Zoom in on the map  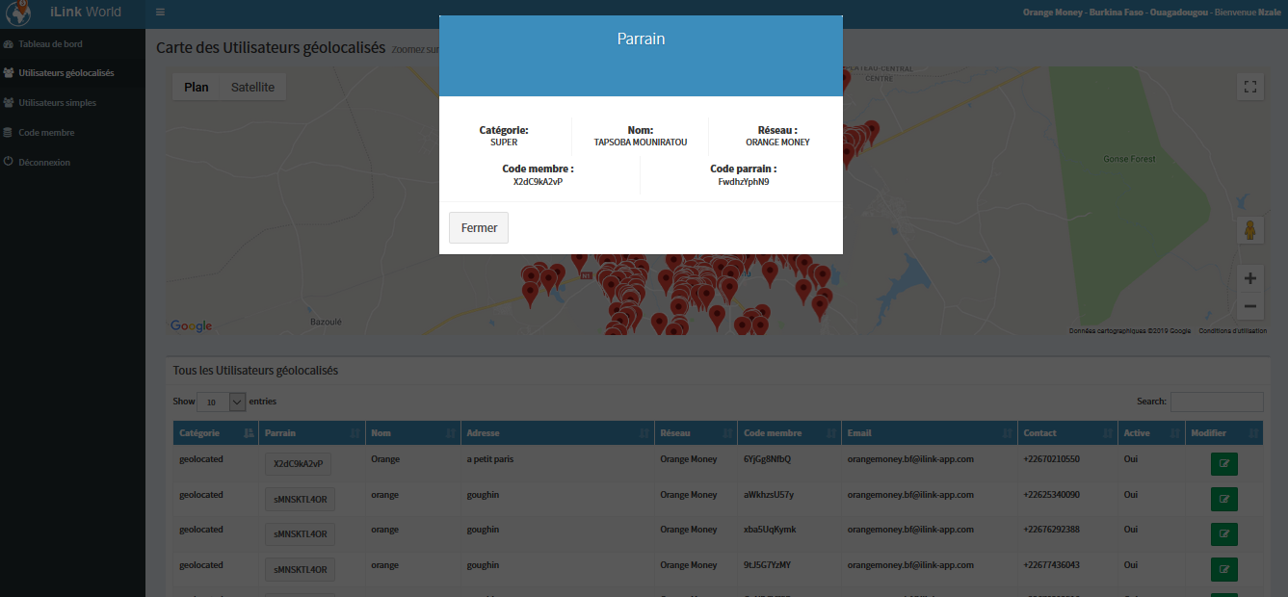(x=1250, y=279)
